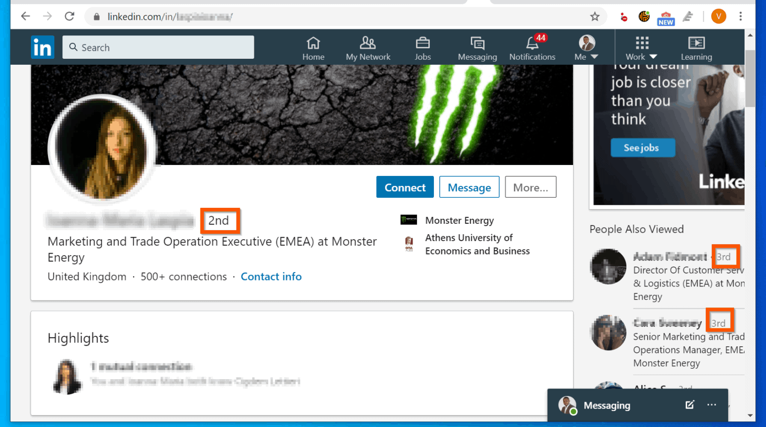
Task: Click the Message button on profile
Action: click(x=469, y=187)
